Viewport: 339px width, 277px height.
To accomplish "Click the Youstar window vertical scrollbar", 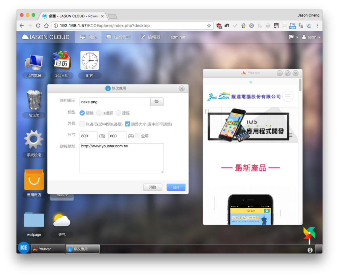I will tap(300, 85).
